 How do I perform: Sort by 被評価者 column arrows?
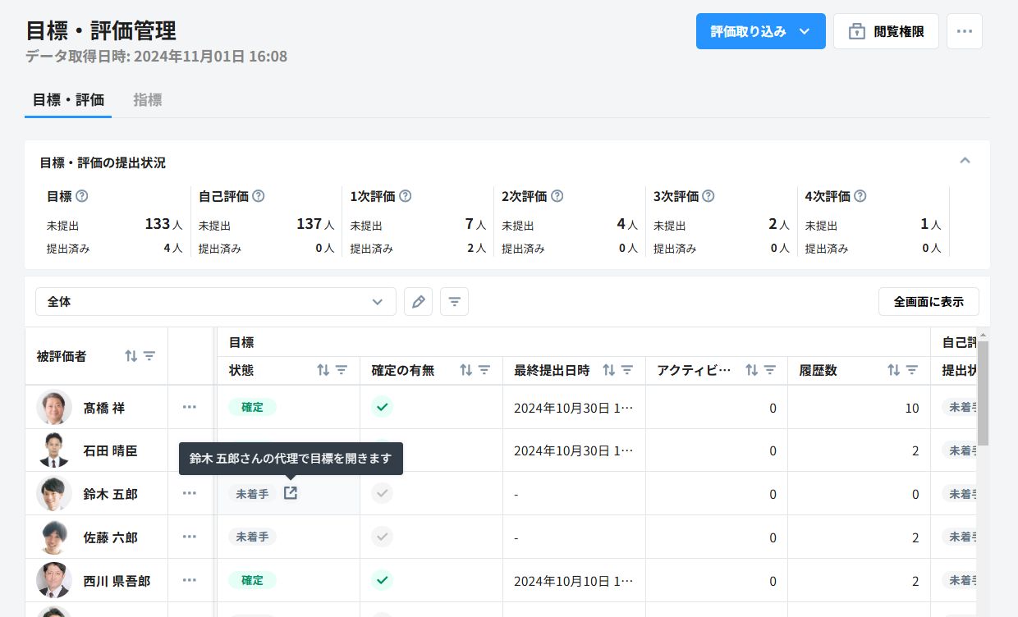(131, 356)
